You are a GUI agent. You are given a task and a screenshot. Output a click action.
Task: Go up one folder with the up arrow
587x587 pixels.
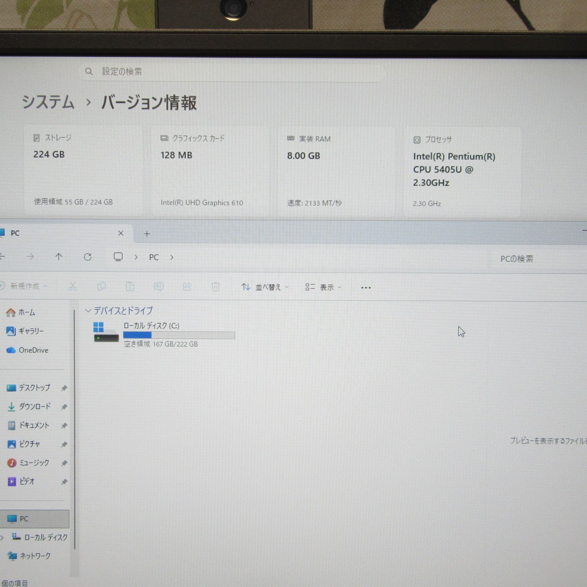[x=58, y=257]
